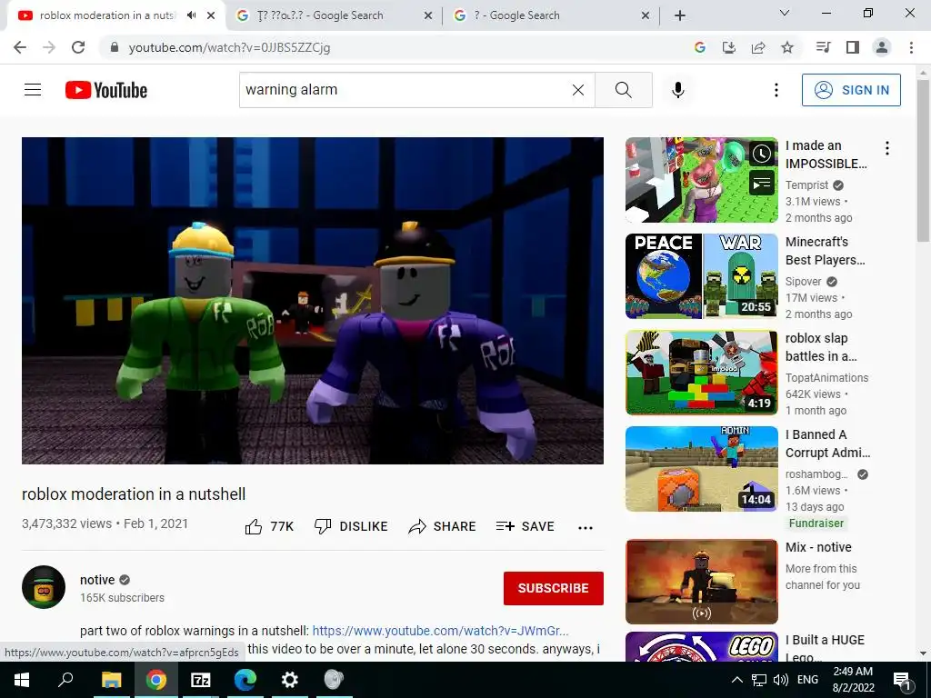
Task: Open the notive channel avatar
Action: pos(44,587)
